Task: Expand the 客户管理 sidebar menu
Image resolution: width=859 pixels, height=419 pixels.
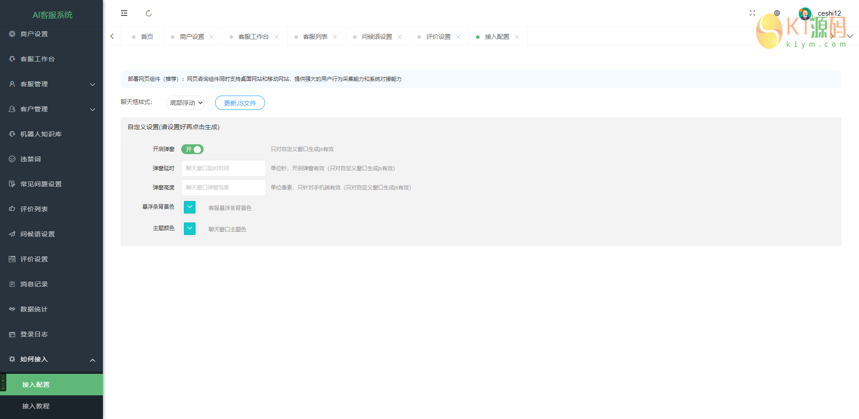Action: (x=51, y=109)
